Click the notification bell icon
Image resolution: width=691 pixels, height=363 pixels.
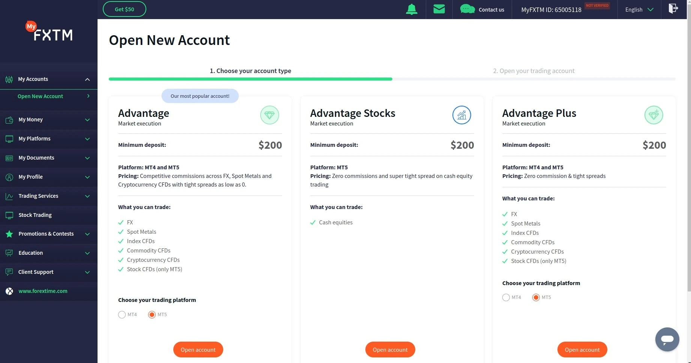pyautogui.click(x=412, y=9)
